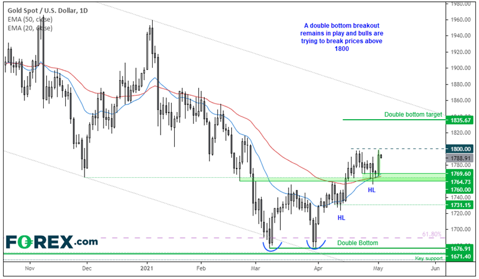Click the 1764.73 price label
Image resolution: width=479 pixels, height=279 pixels.
point(460,182)
